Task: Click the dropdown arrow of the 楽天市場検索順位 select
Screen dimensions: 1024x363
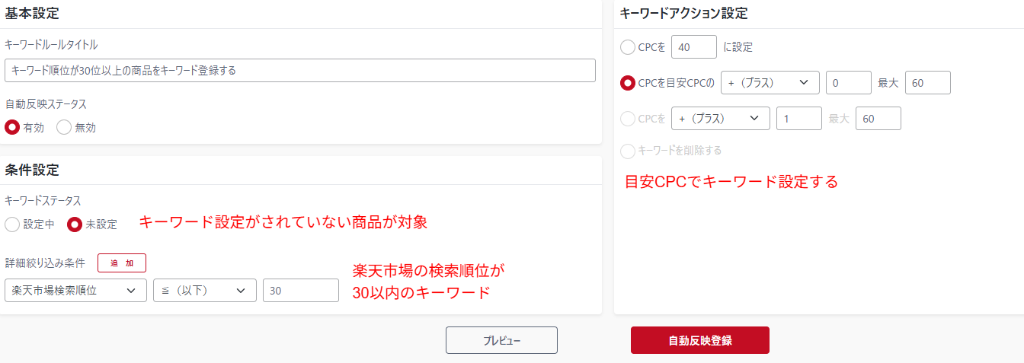Action: [x=131, y=290]
